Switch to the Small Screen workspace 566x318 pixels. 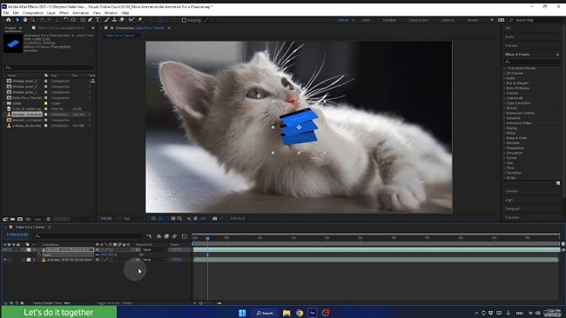418,20
